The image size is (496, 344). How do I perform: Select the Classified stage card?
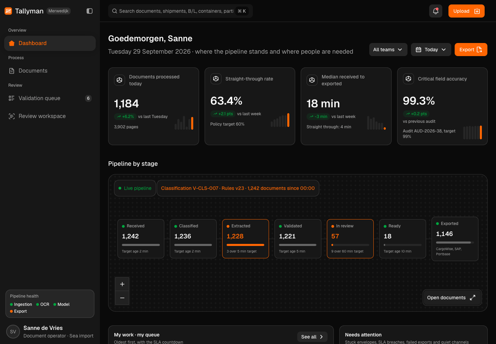pos(193,239)
